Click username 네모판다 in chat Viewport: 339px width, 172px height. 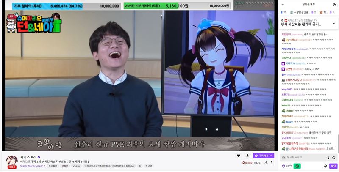(286, 58)
